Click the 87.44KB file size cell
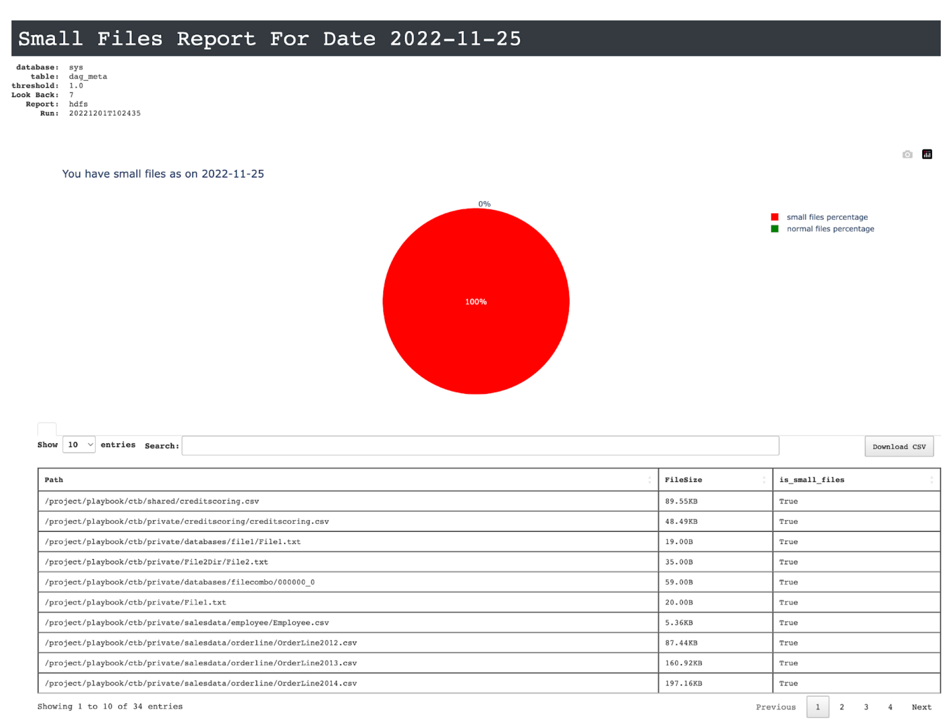The width and height of the screenshot is (948, 728). pyautogui.click(x=715, y=643)
